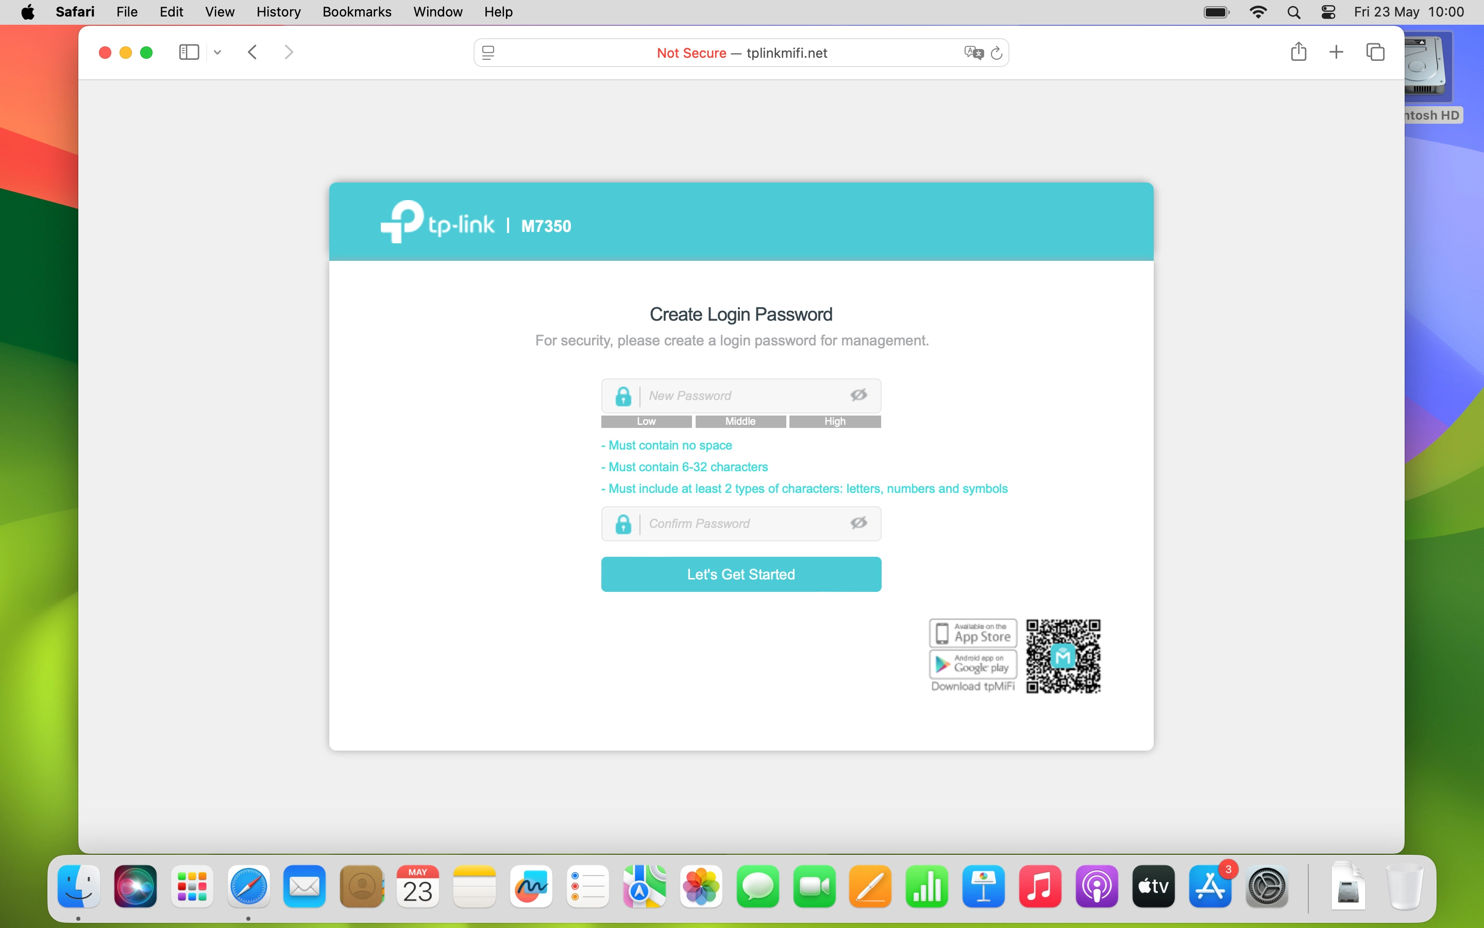
Task: Show the tab overview in Safari
Action: [1375, 52]
